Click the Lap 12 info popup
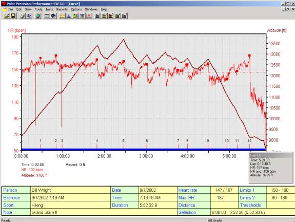The image size is (295, 222). click(x=271, y=168)
